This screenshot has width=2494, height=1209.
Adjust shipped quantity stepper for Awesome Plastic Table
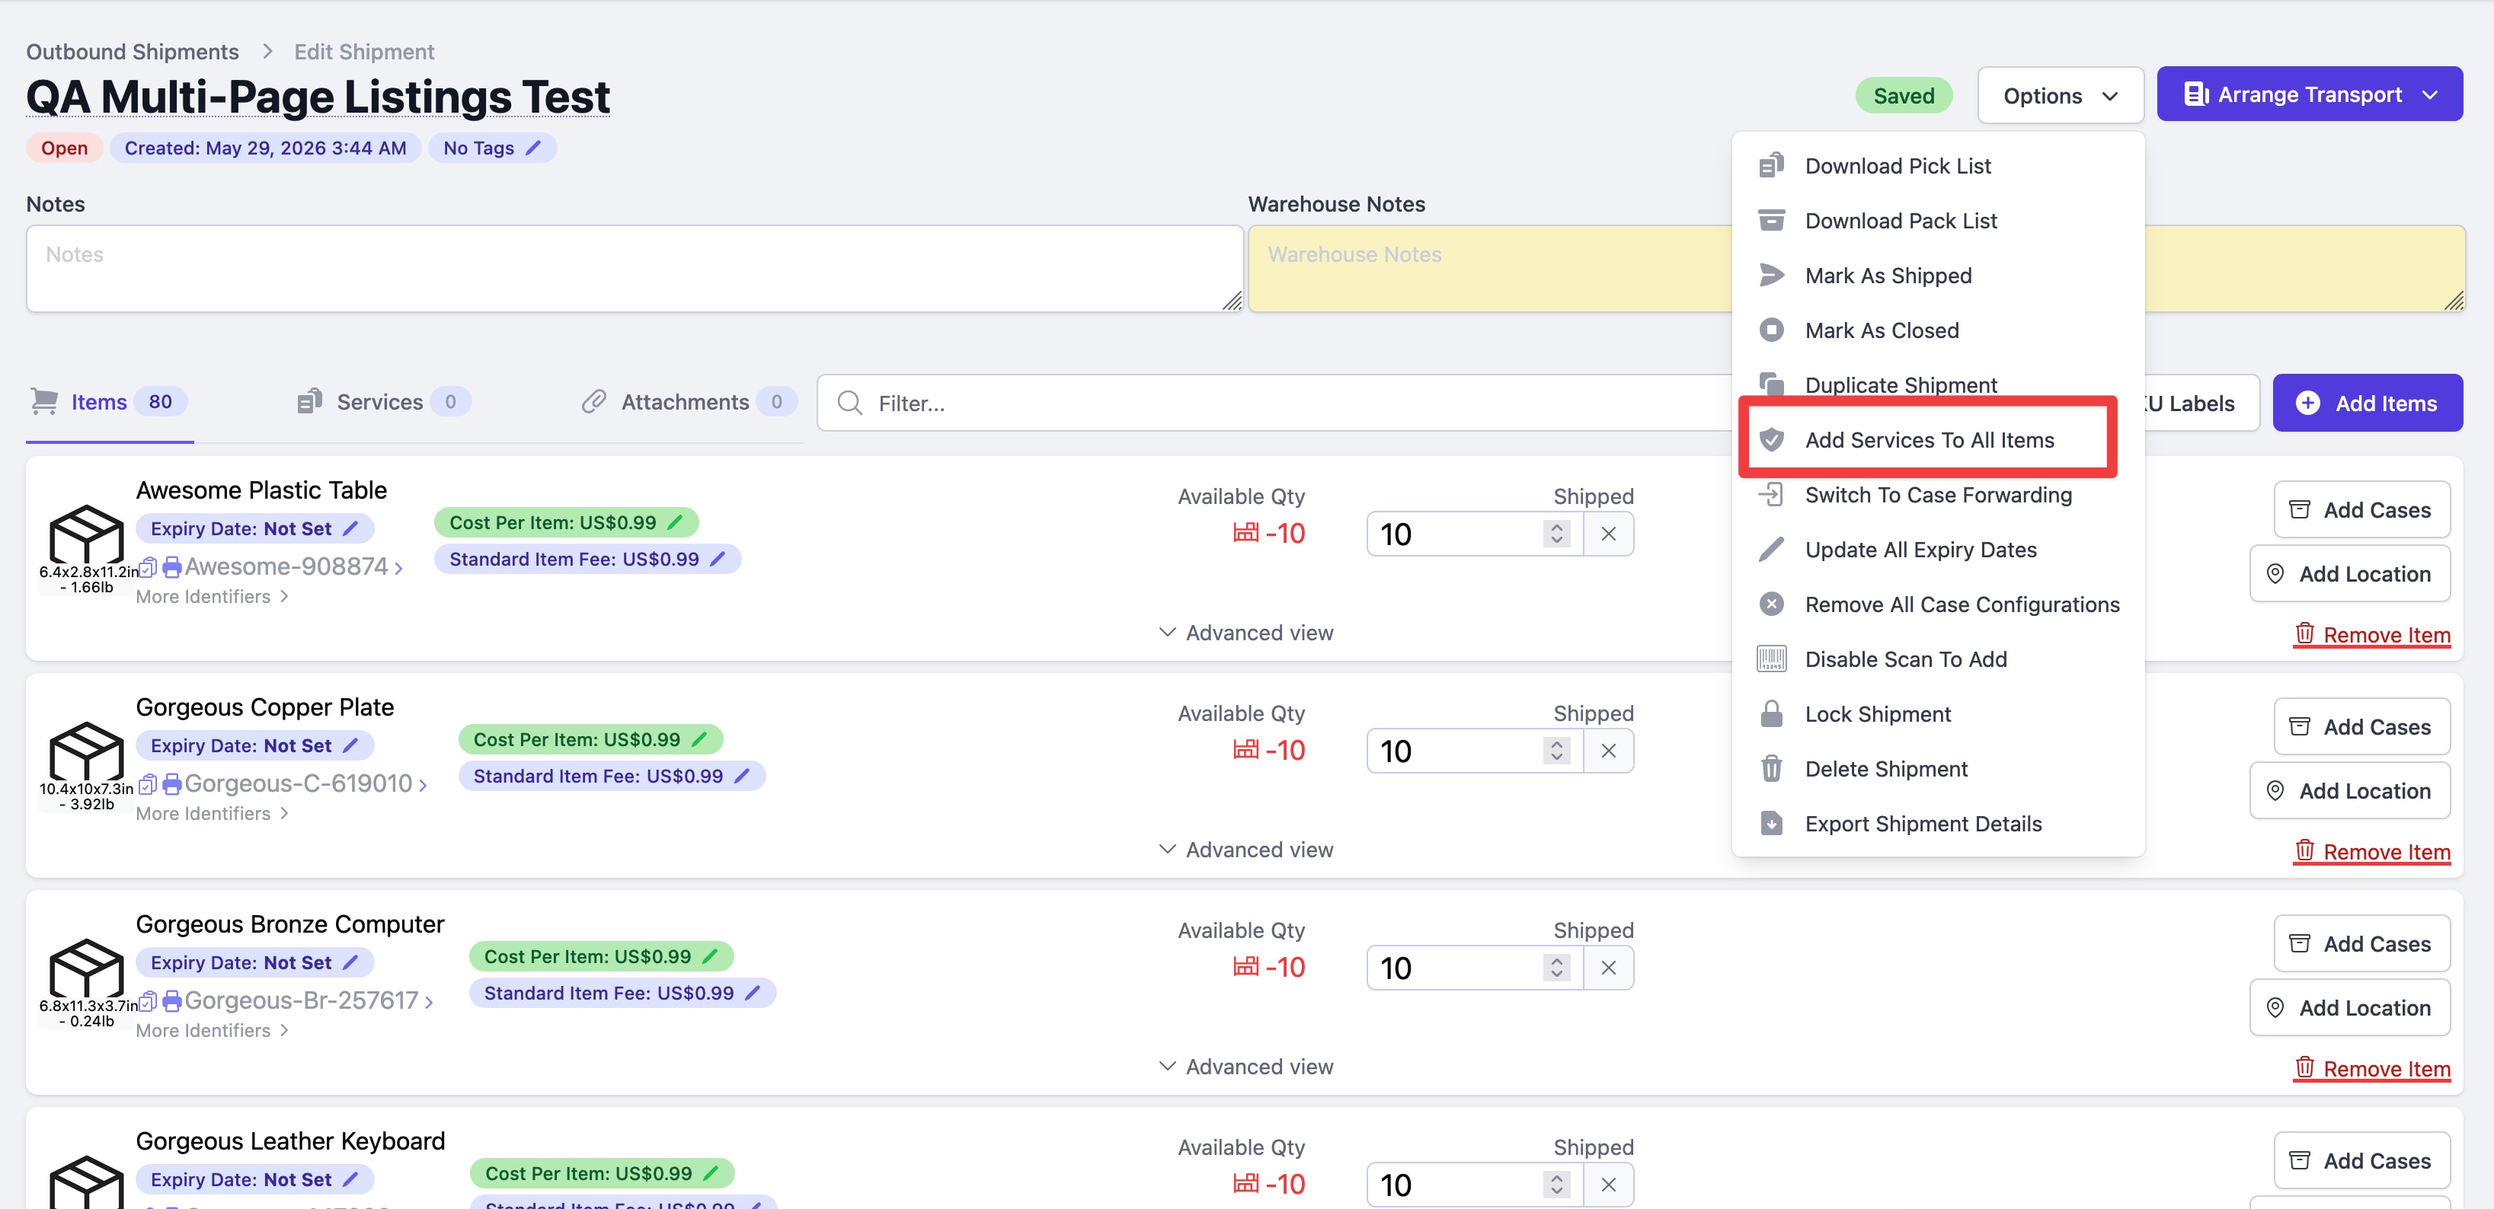[x=1556, y=534]
